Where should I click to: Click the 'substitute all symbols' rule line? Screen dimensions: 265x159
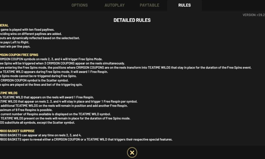click(x=38, y=123)
